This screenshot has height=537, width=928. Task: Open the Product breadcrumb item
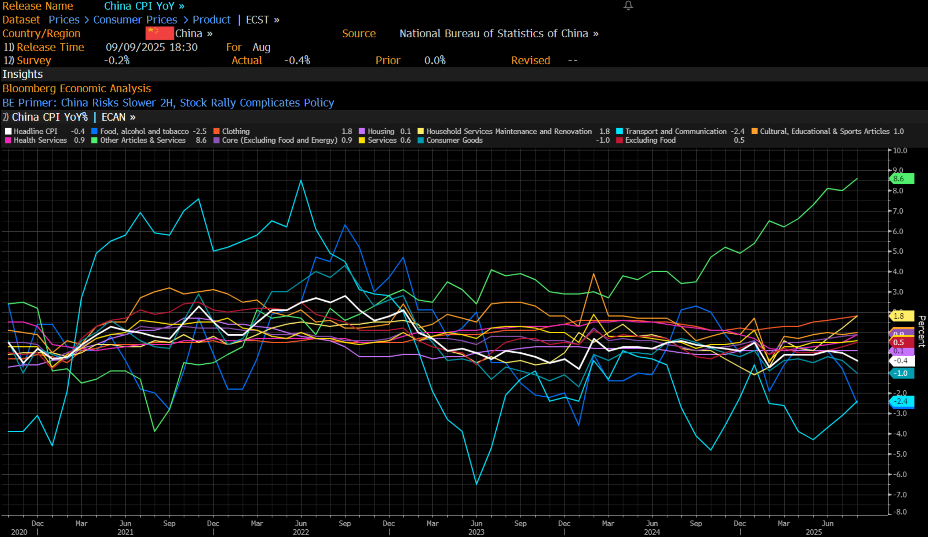point(211,20)
